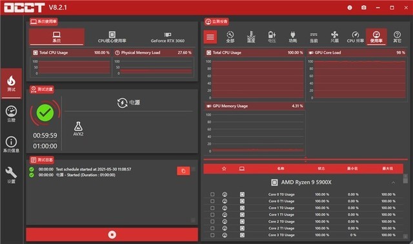Select the log entry '电源 - Started (Duration : 01:00:00)'
Image resolution: width=413 pixels, height=244 pixels.
coord(86,175)
